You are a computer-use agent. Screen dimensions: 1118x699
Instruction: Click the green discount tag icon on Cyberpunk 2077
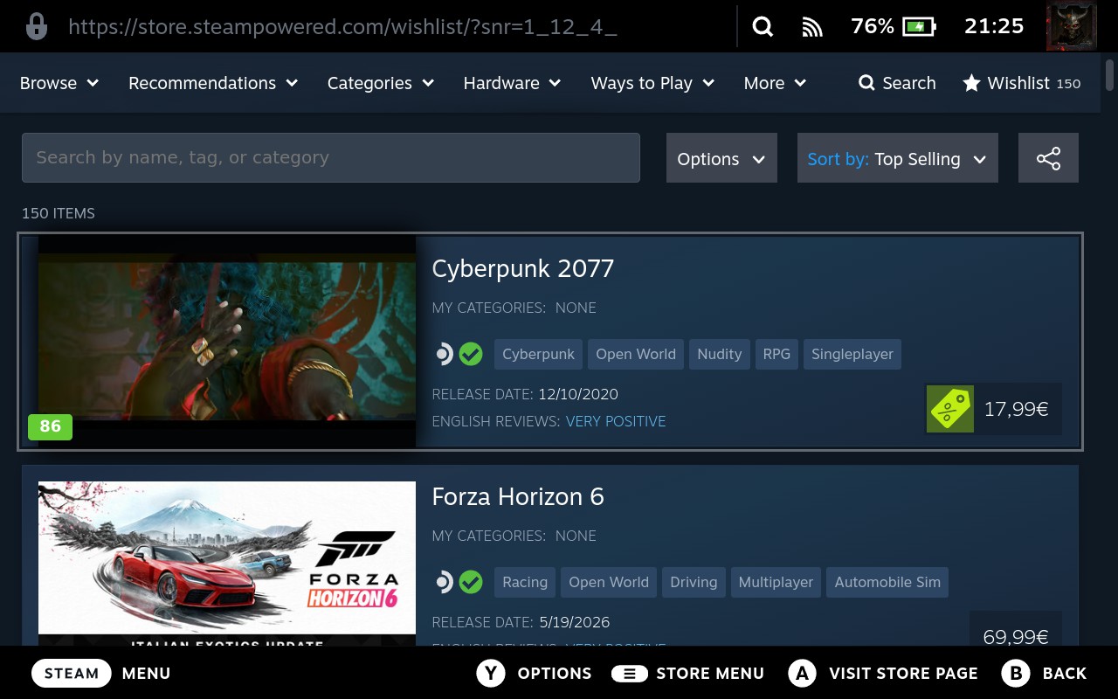[x=949, y=409]
